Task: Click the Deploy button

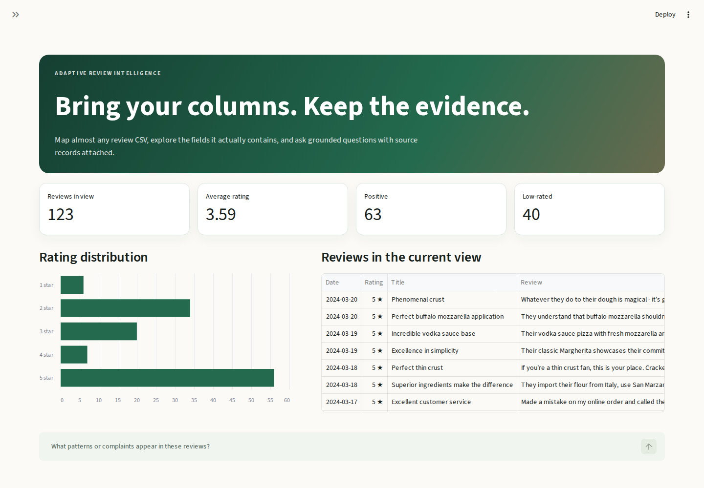Action: pyautogui.click(x=665, y=15)
